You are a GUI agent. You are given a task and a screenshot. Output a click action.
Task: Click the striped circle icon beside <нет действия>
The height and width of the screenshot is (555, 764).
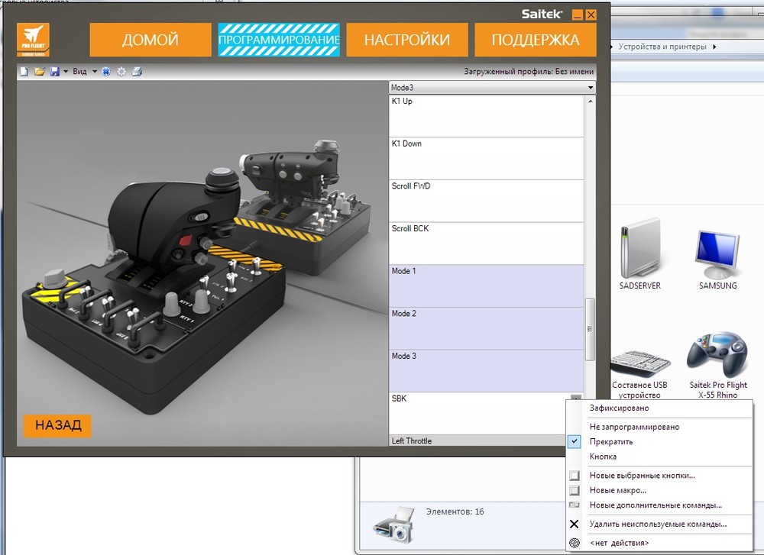(575, 543)
